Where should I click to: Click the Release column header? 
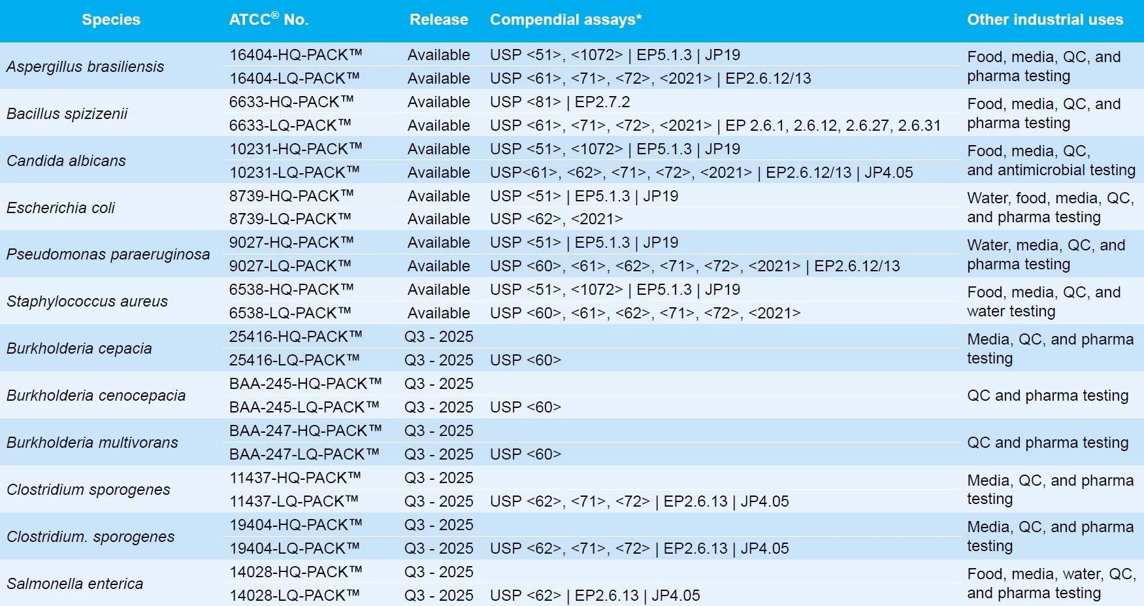(438, 20)
